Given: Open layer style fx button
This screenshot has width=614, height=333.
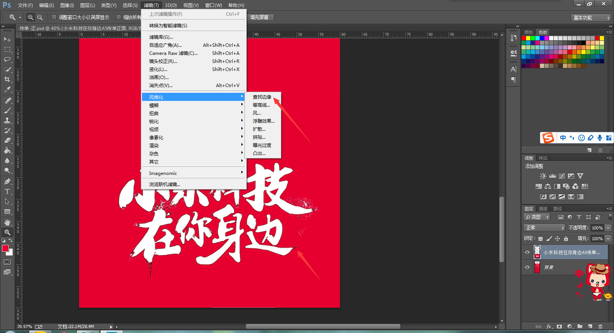Looking at the screenshot, I should coord(549,326).
